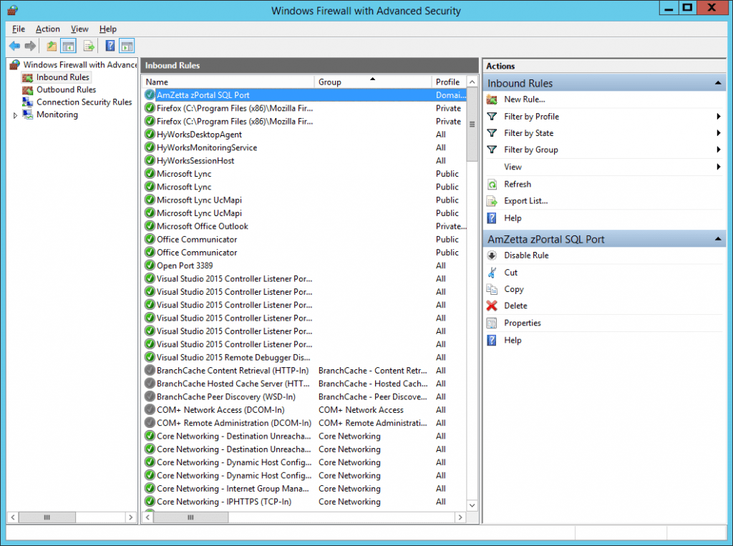Click the Filter by Group funnel icon
Screen dimensions: 733x546
[x=492, y=150]
